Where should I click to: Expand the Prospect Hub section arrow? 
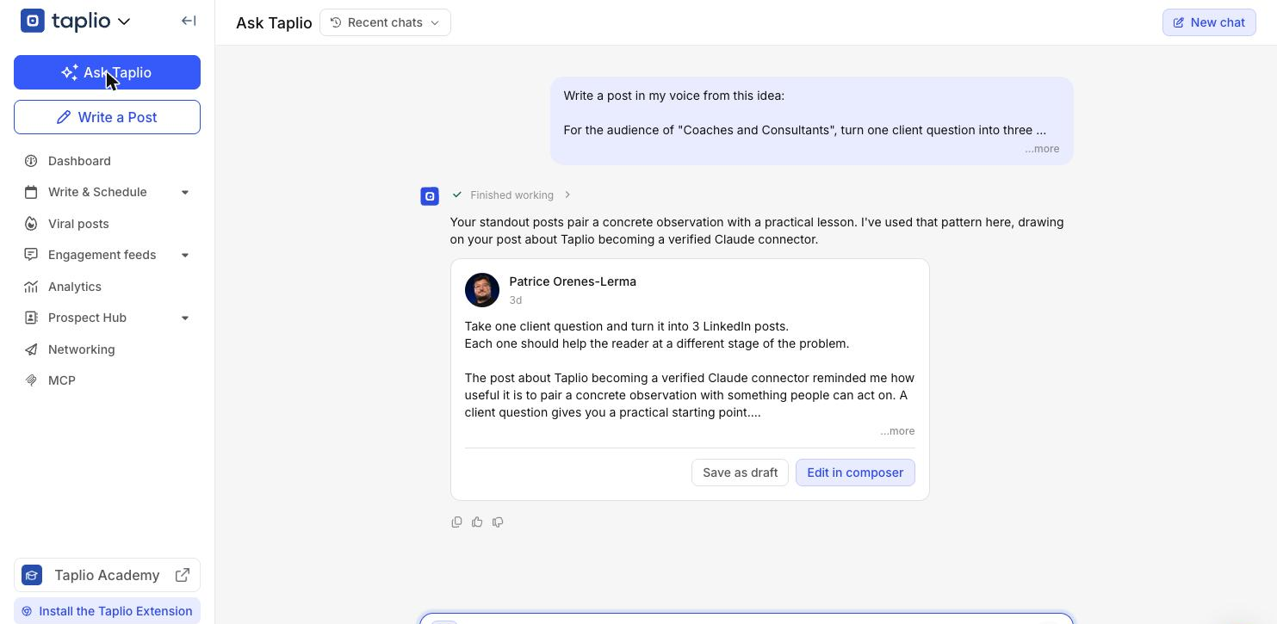tap(185, 318)
